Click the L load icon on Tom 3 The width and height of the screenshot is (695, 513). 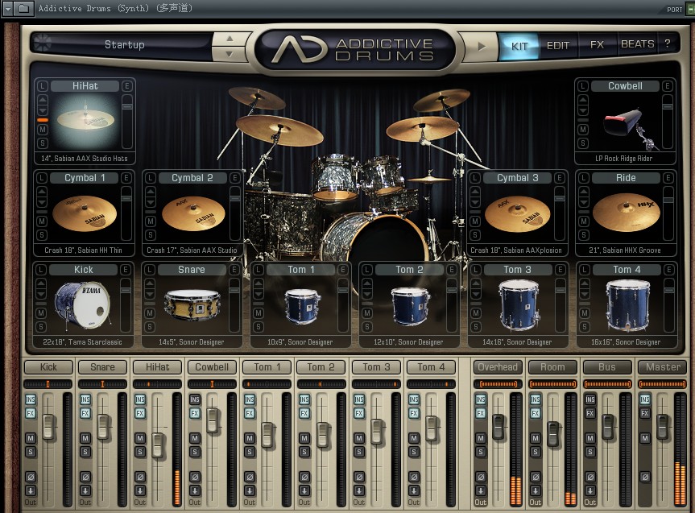pyautogui.click(x=476, y=270)
